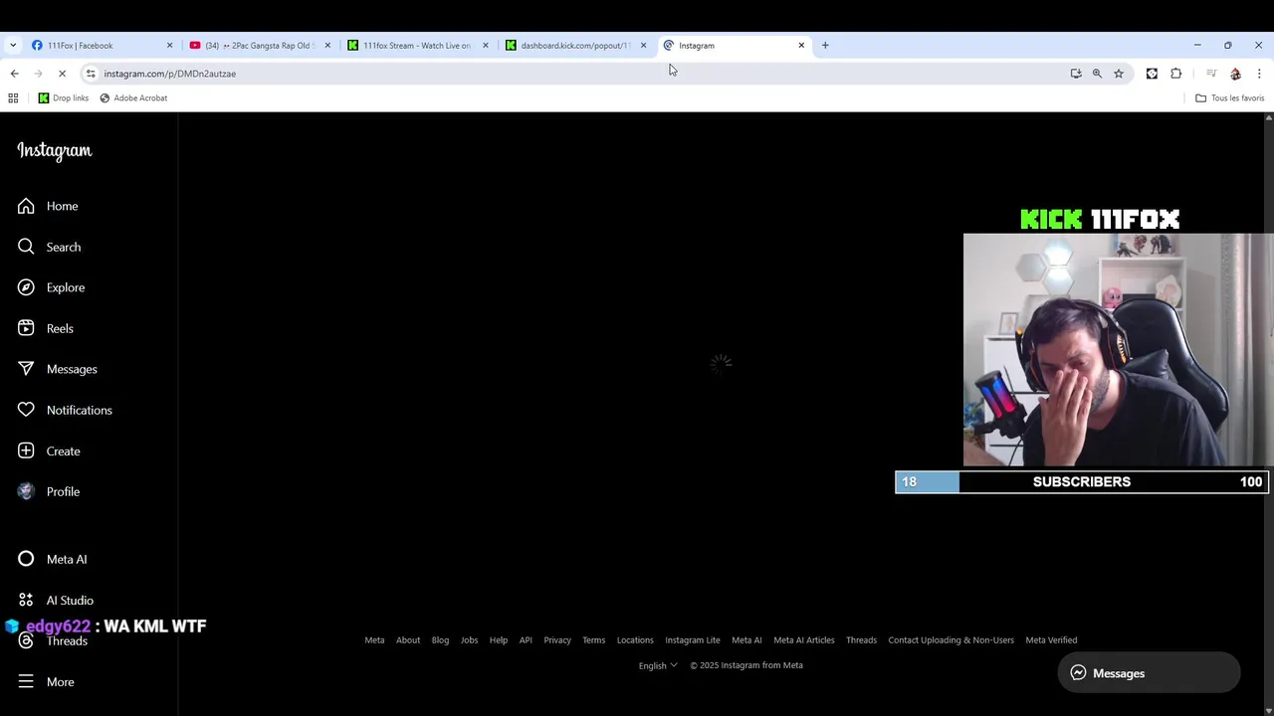Click the site information icon in address bar
The height and width of the screenshot is (716, 1274).
tap(91, 74)
